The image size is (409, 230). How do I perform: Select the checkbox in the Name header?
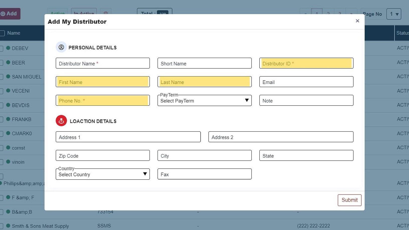click(2, 33)
